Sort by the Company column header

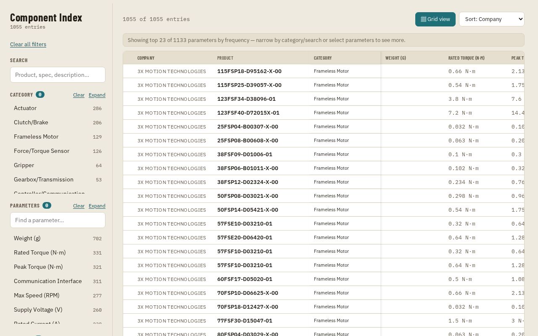(x=146, y=58)
